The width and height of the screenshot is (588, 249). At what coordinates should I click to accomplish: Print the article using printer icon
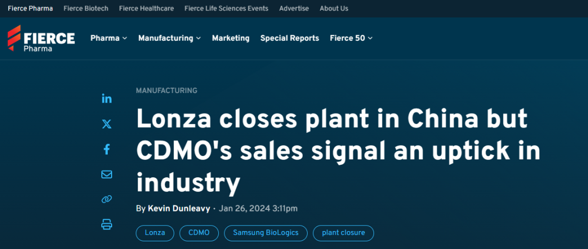(x=107, y=224)
